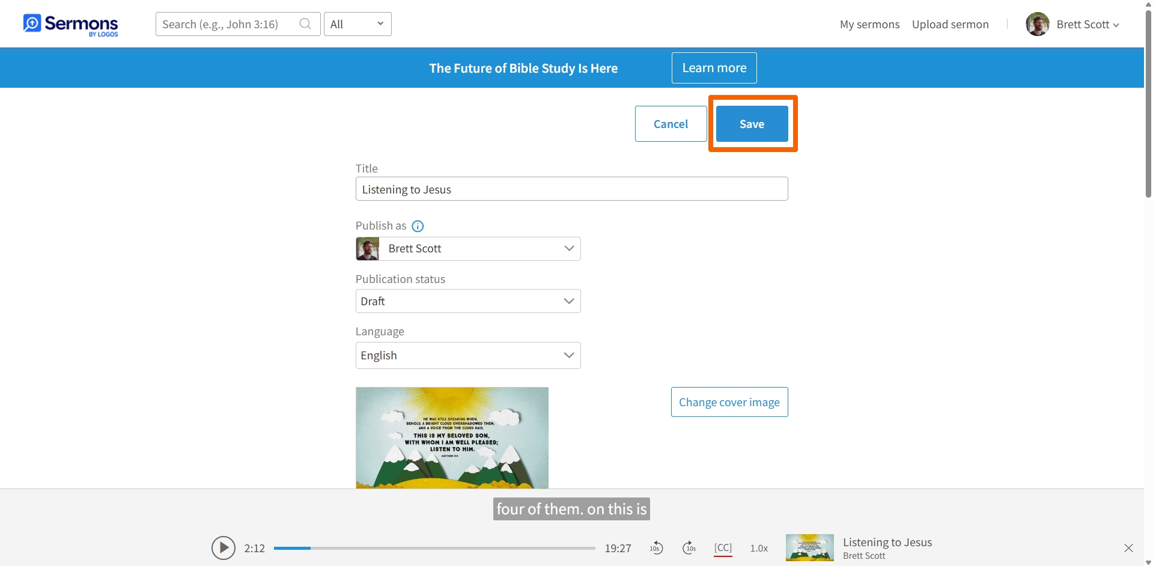Change the 1.0x playback speed

click(759, 548)
